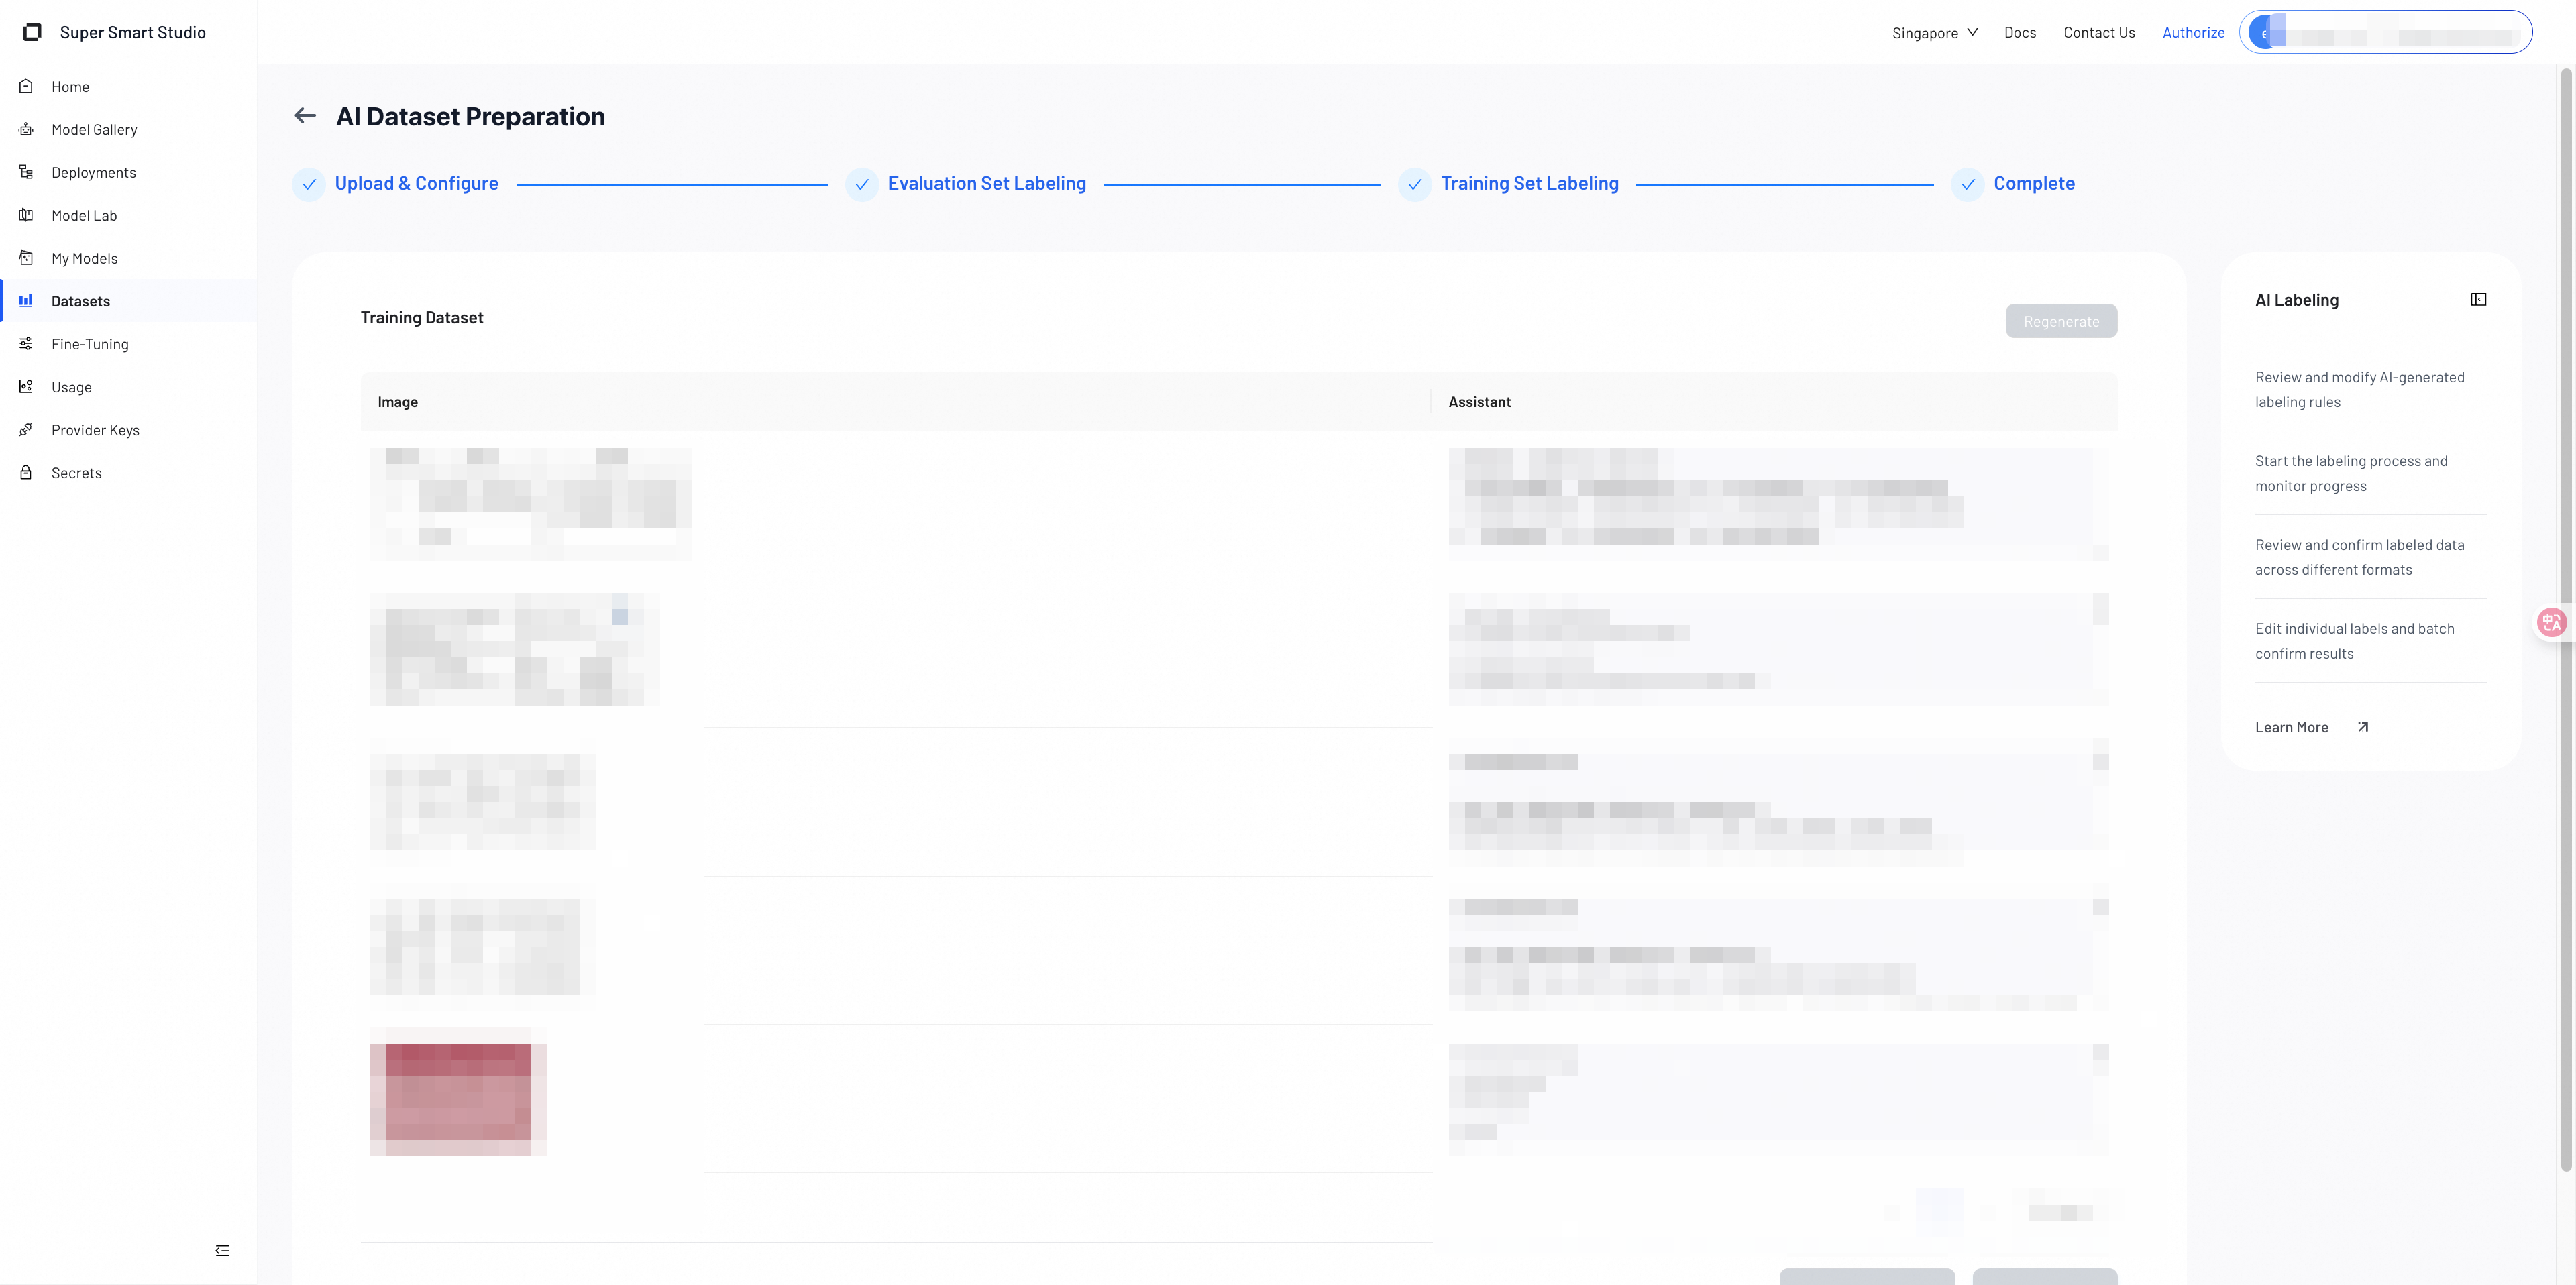
Task: Click the Authorize link
Action: (2193, 32)
